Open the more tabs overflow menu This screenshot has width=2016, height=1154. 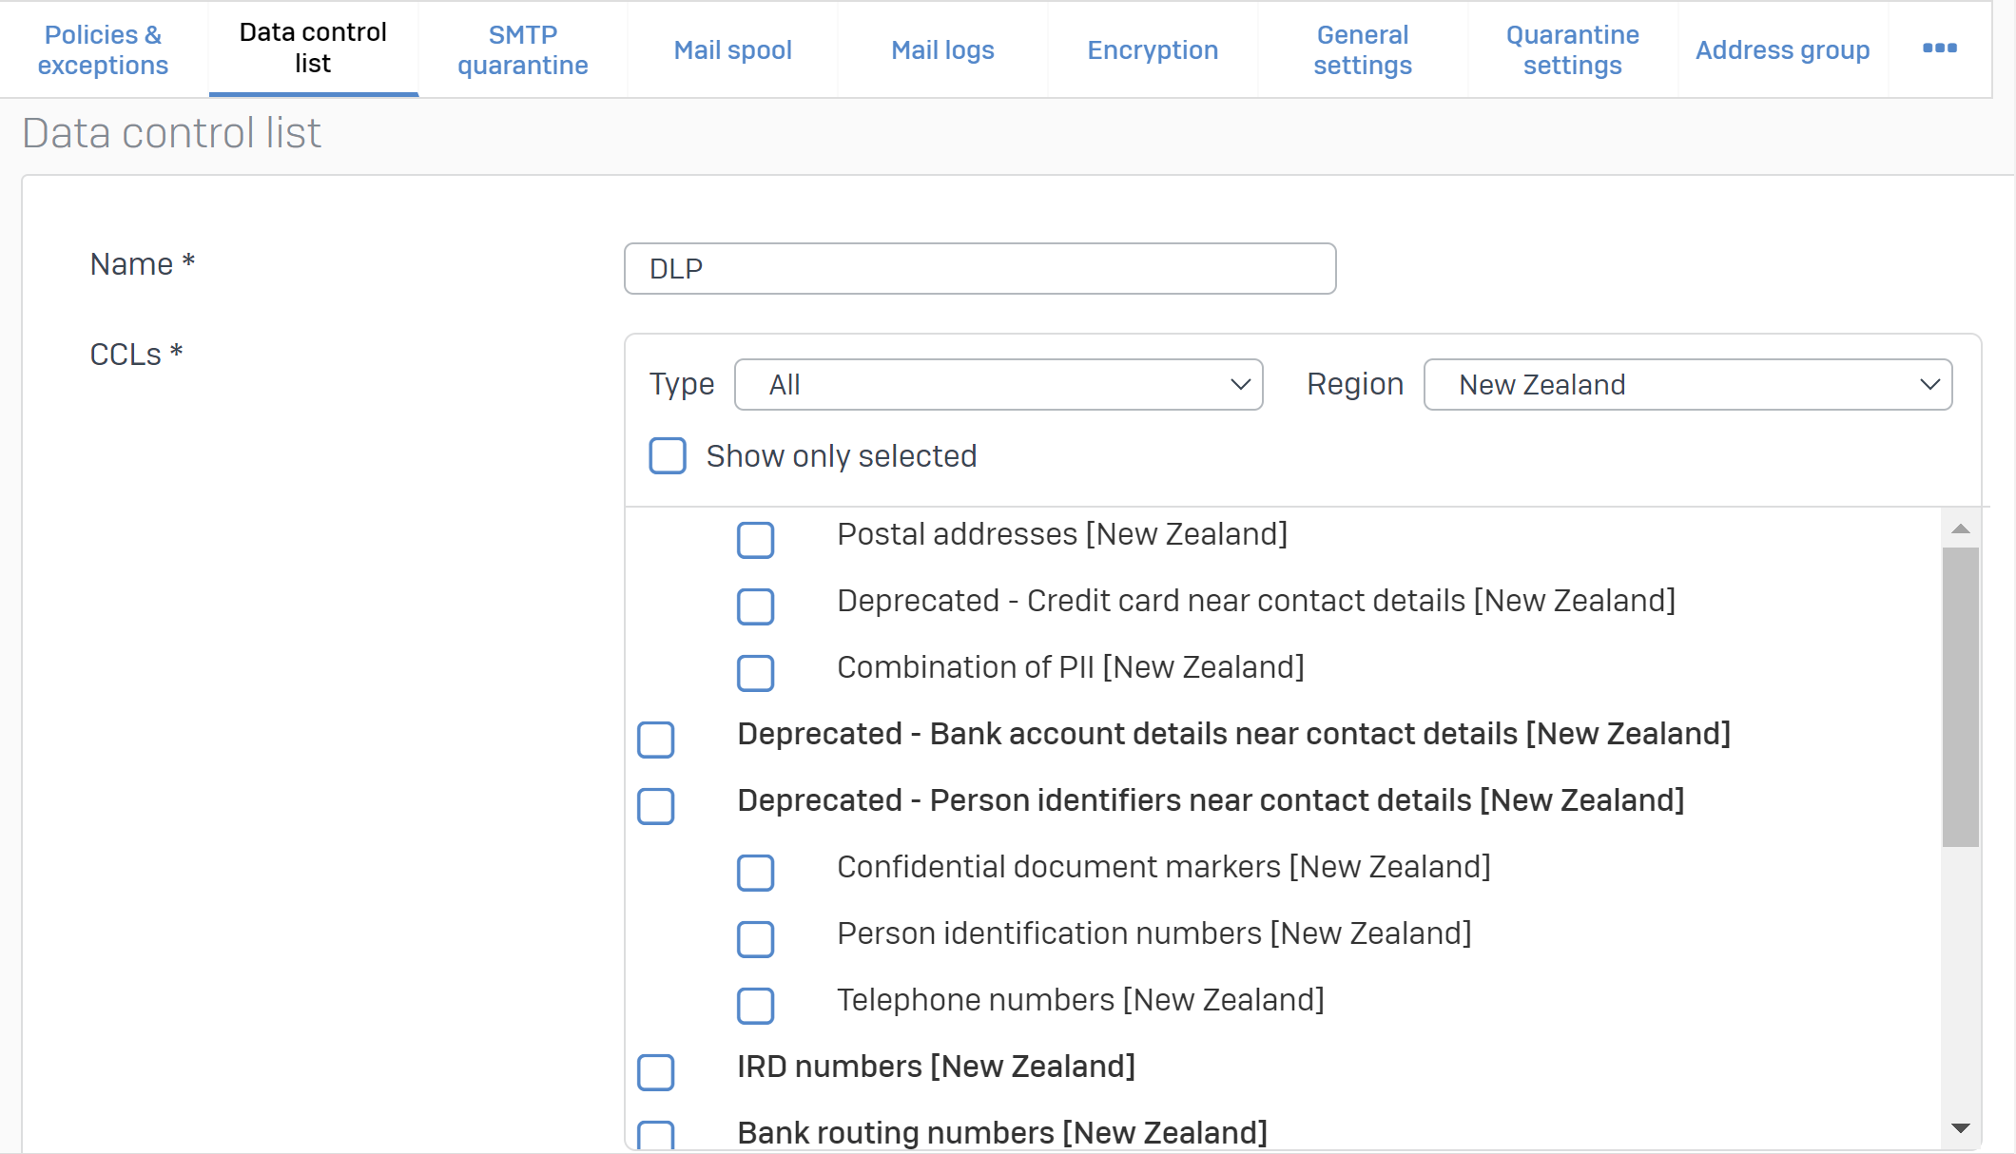coord(1939,48)
